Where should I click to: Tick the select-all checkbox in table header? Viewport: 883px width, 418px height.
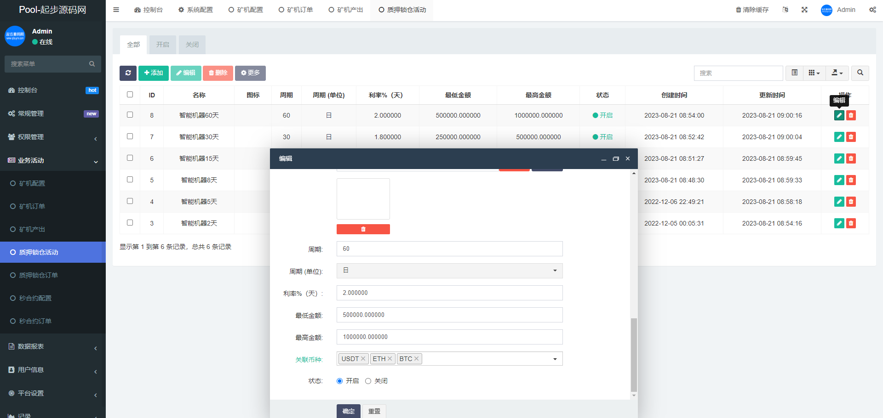click(130, 95)
